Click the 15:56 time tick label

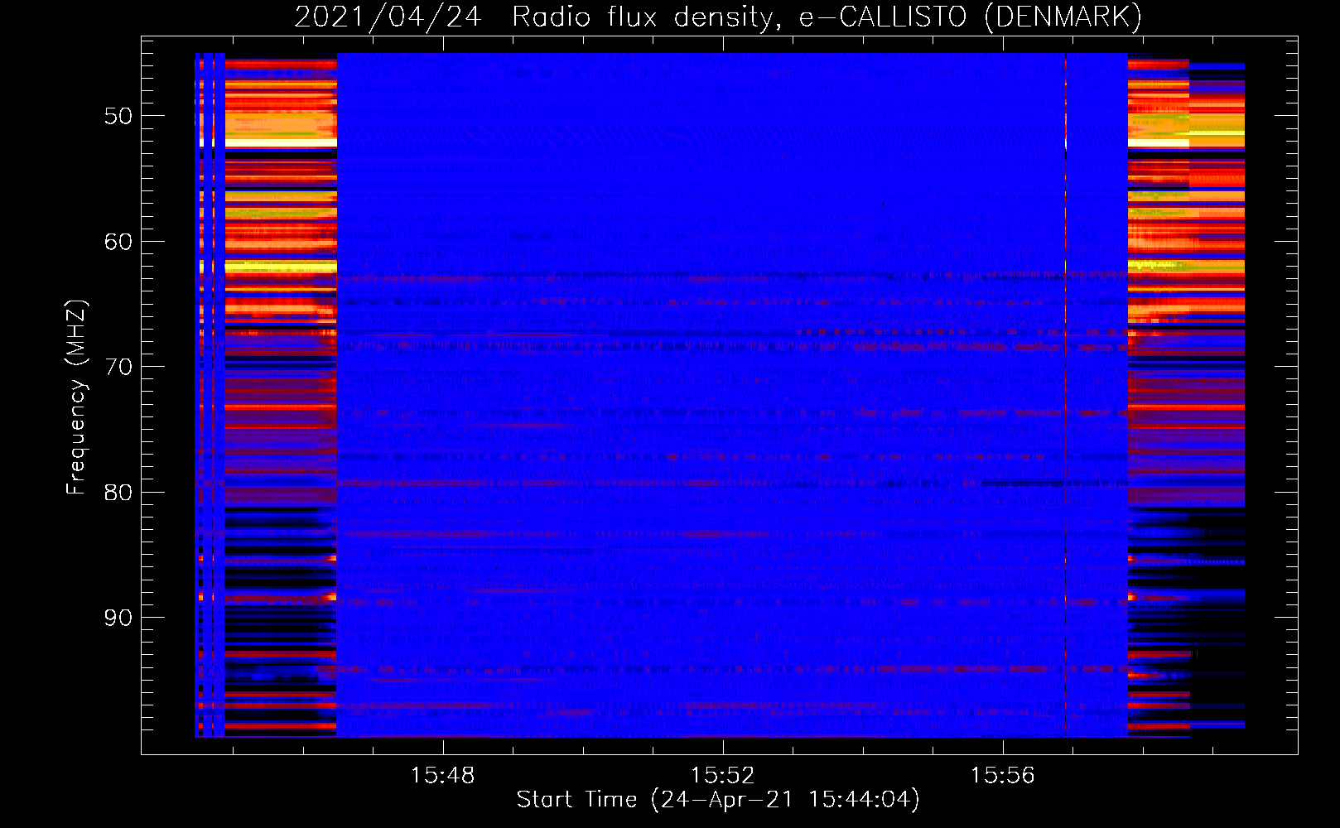[x=1003, y=776]
